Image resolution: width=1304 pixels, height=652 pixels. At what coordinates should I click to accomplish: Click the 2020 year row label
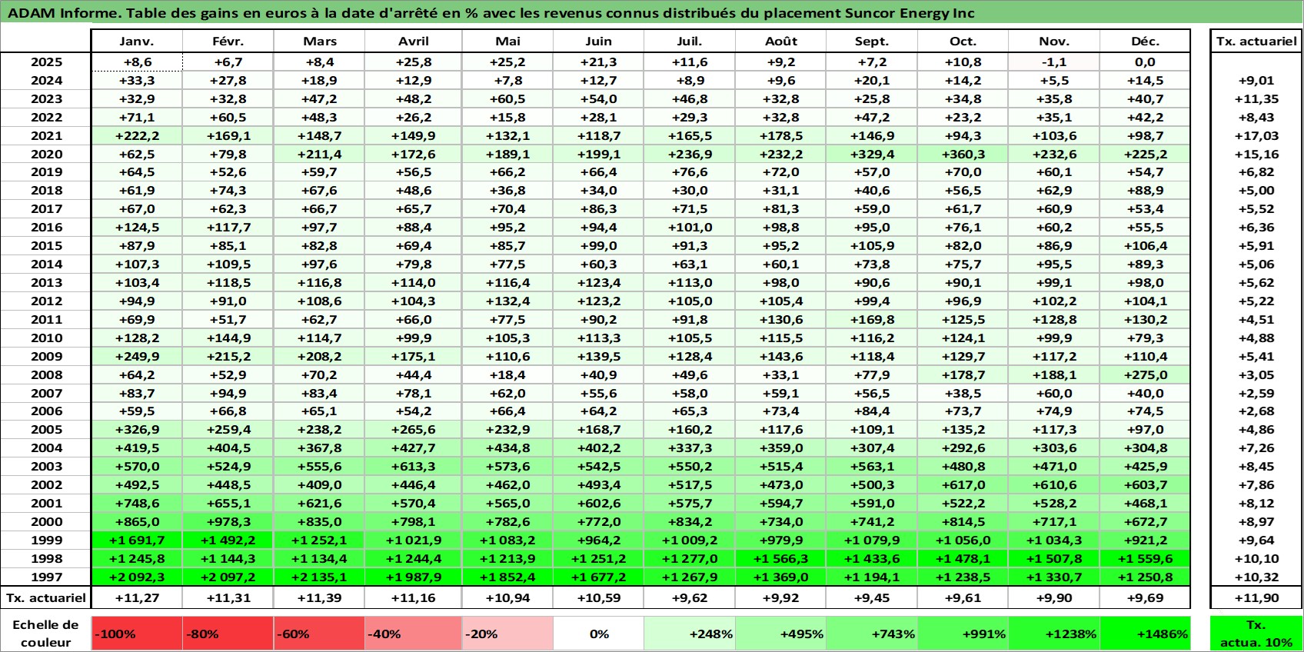46,154
